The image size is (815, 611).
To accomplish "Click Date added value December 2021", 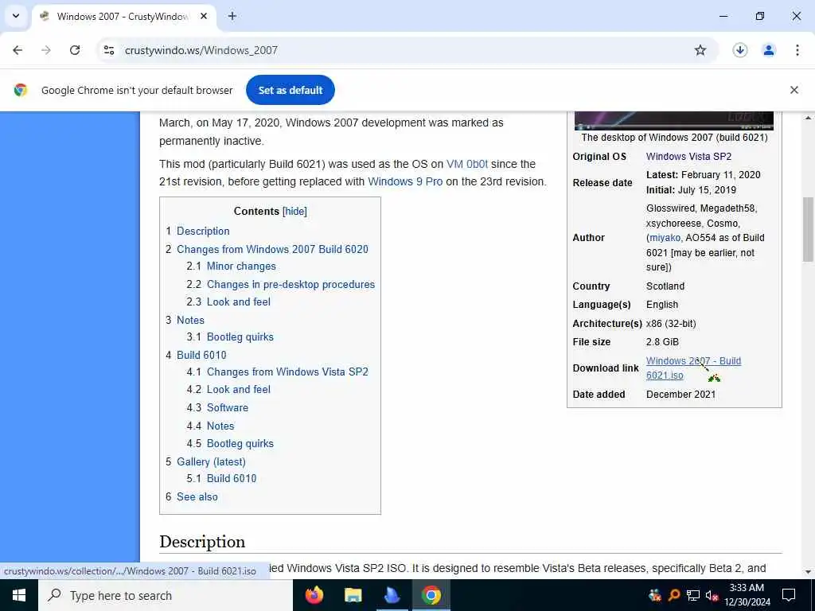I will tap(681, 395).
